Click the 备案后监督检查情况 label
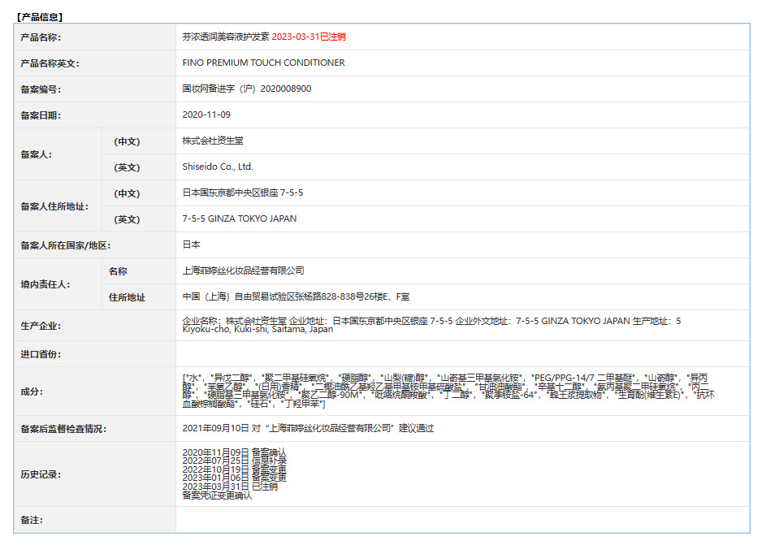This screenshot has height=545, width=762. 63,430
